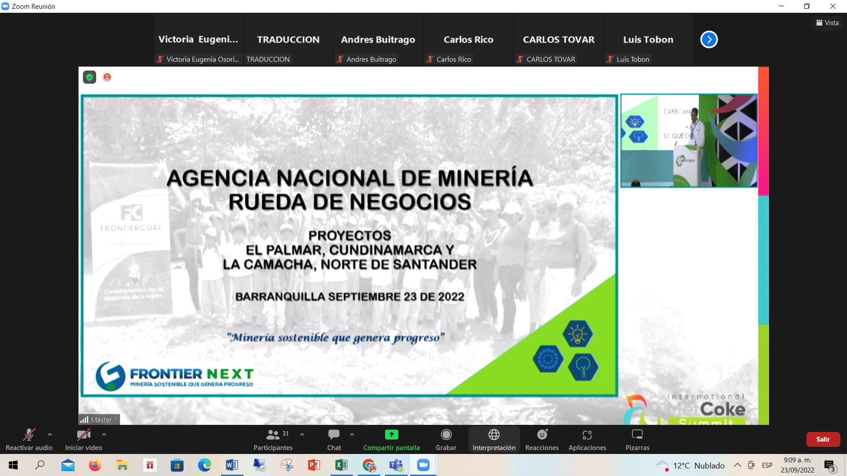Viewport: 847px width, 476px height.
Task: Switch to PowerPoint in taskbar
Action: pyautogui.click(x=314, y=465)
